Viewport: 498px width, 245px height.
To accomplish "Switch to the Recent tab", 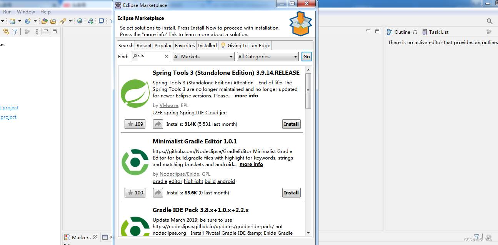I will click(x=144, y=45).
